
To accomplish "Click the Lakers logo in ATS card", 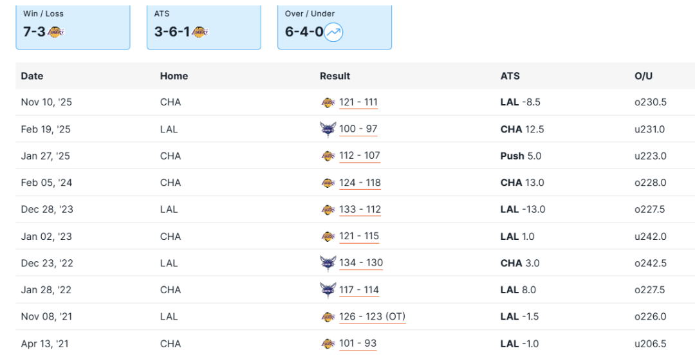I will 200,32.
